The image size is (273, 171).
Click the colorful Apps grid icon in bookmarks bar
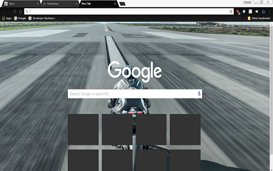(3, 18)
